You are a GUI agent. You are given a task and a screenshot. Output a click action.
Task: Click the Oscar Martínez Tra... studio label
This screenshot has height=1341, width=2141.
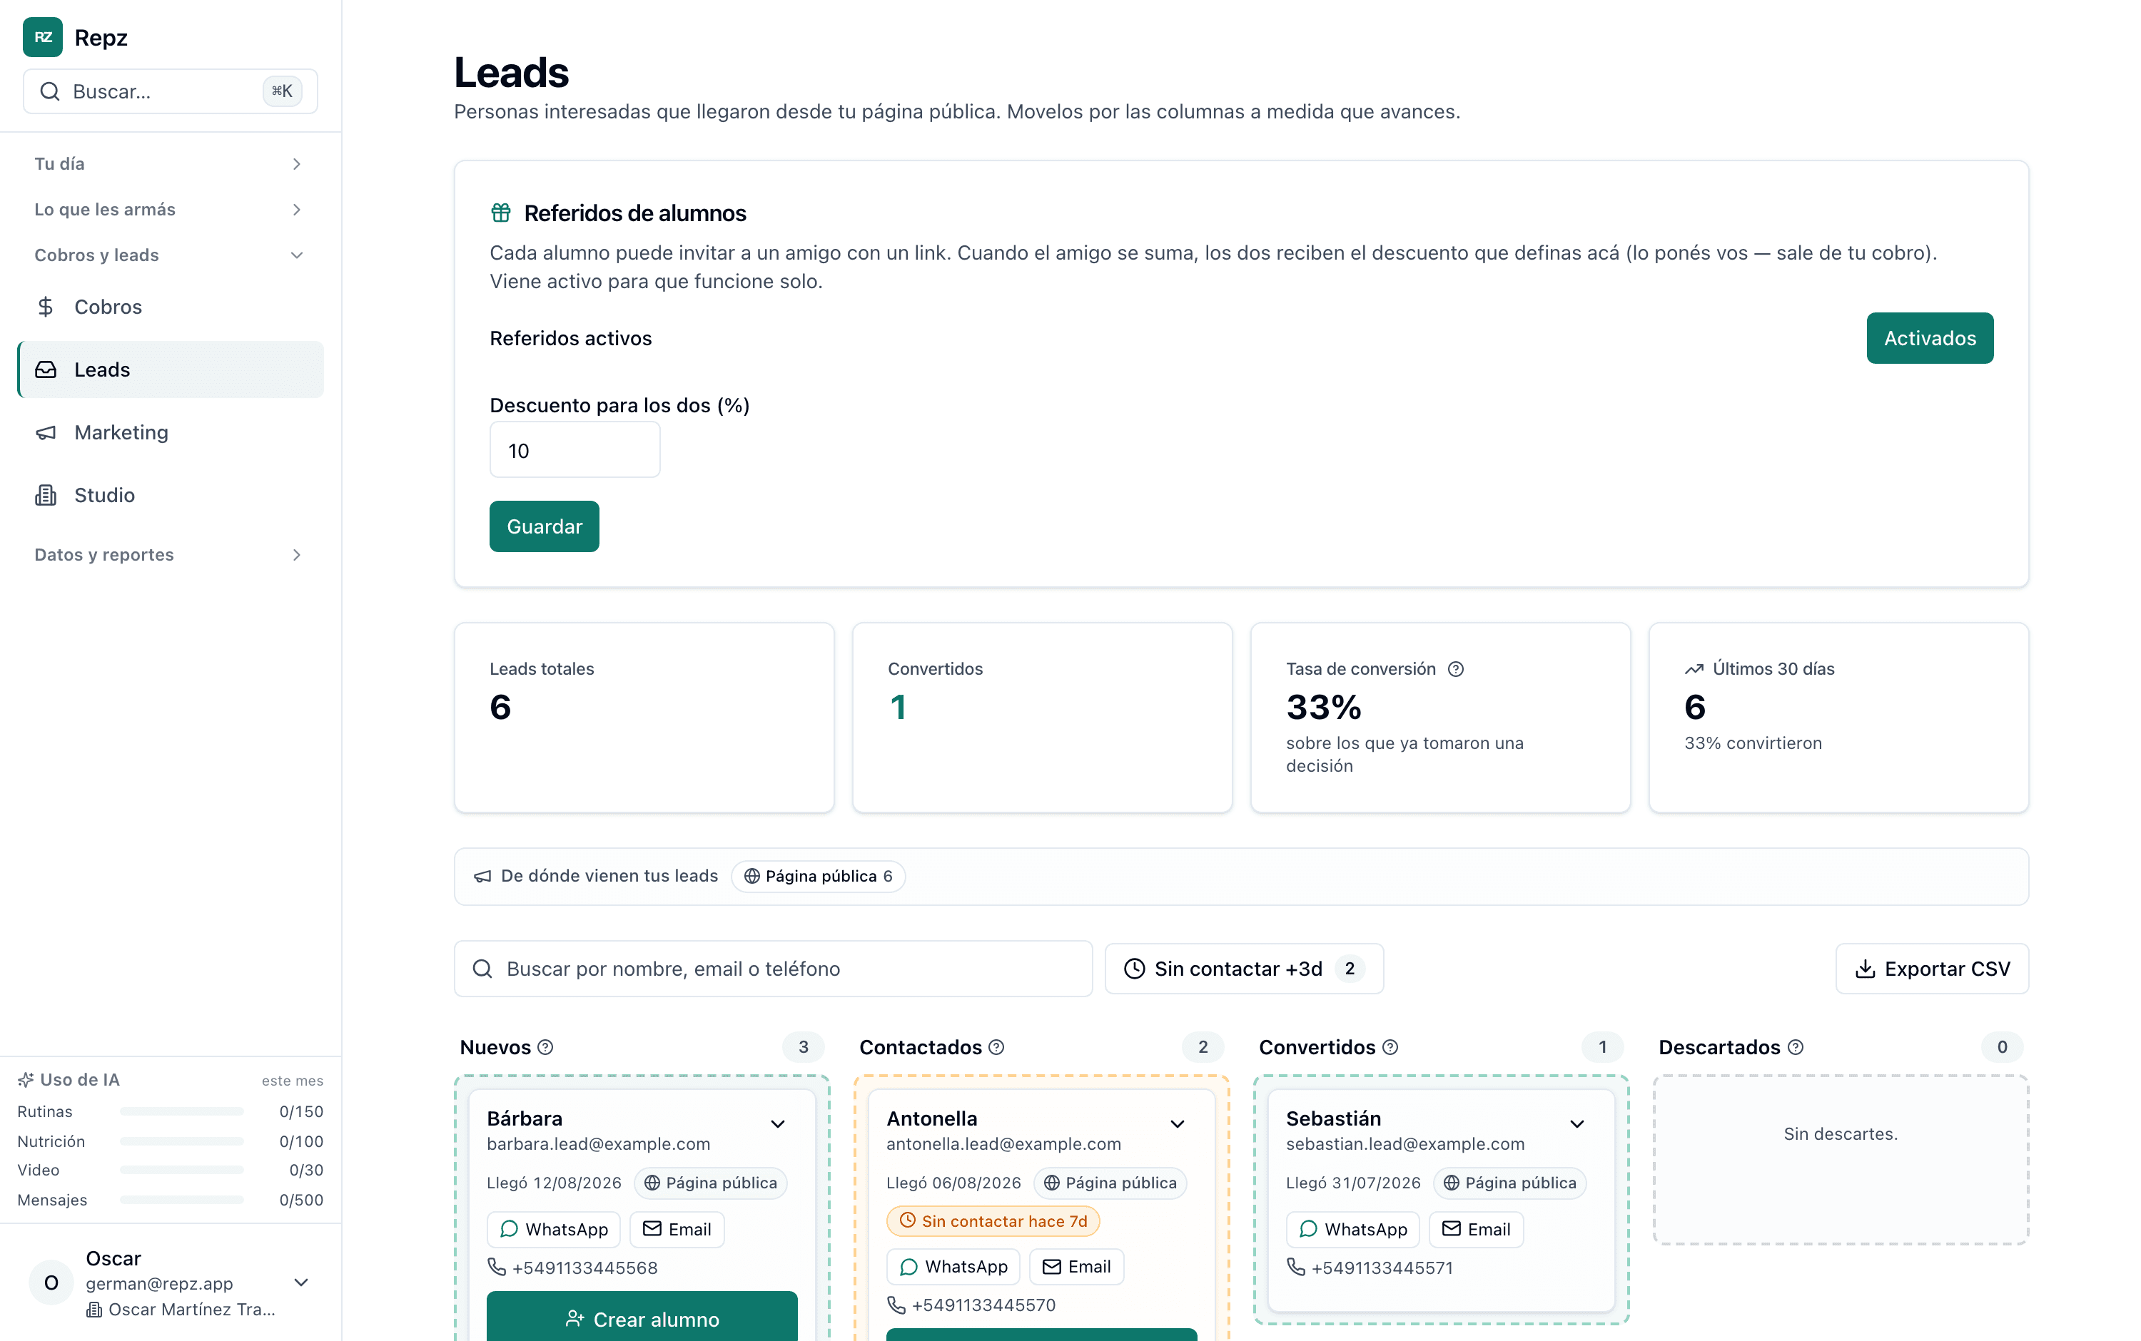(x=182, y=1309)
